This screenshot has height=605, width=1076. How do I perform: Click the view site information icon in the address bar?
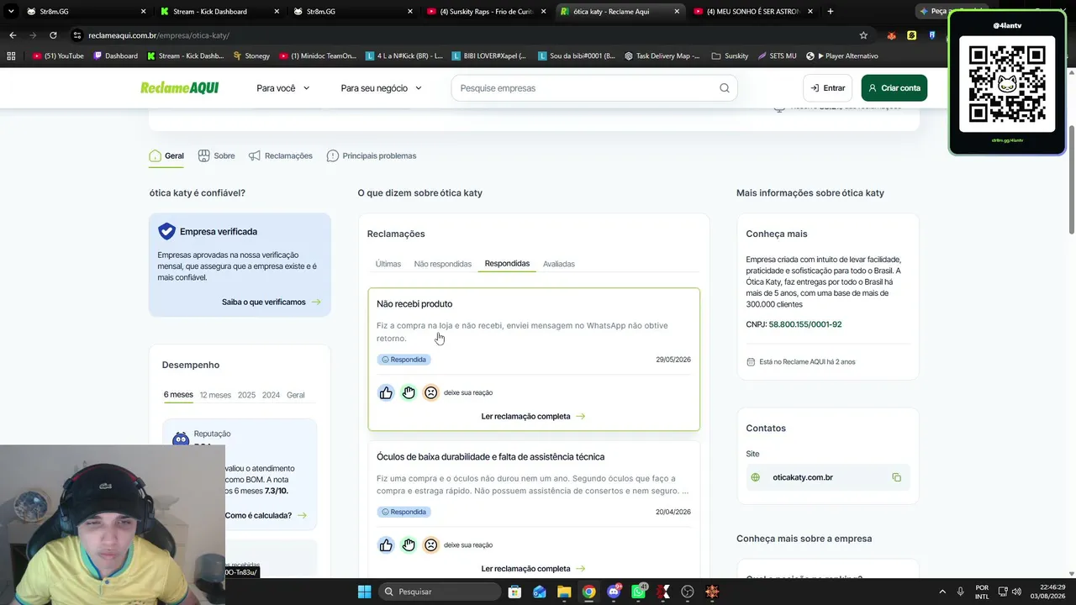point(77,35)
